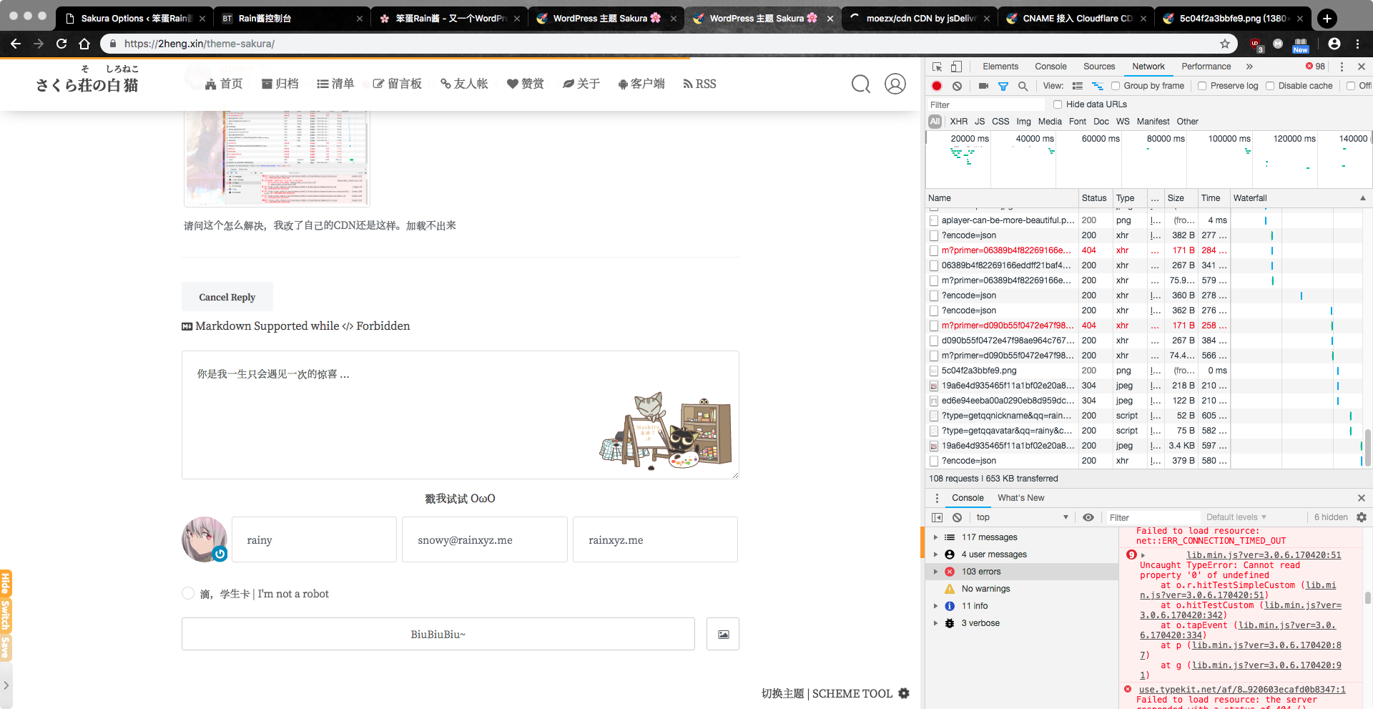Screen dimensions: 1373x709
Task: Check the Disable cache checkbox
Action: [1270, 86]
